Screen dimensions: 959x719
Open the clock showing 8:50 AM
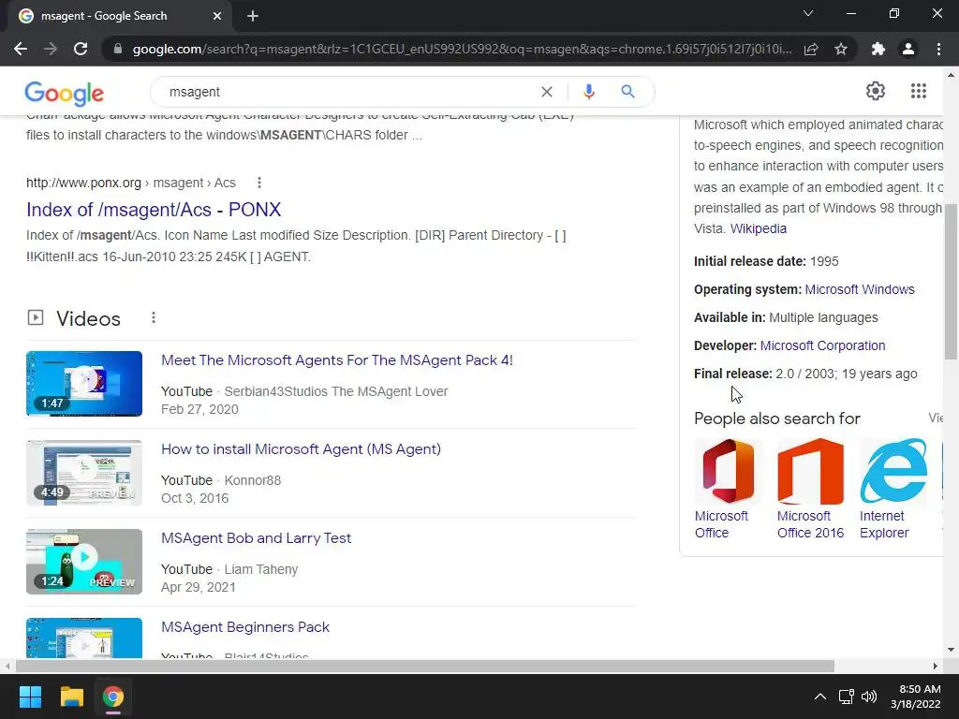point(916,697)
